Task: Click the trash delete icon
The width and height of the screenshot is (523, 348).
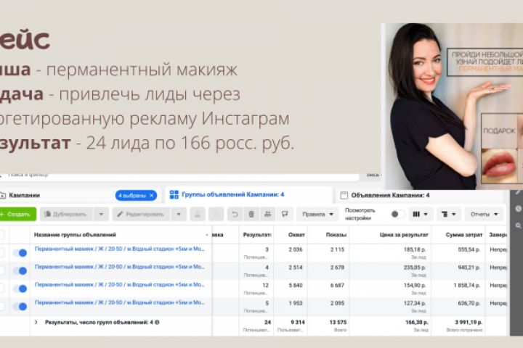Action: [x=251, y=215]
